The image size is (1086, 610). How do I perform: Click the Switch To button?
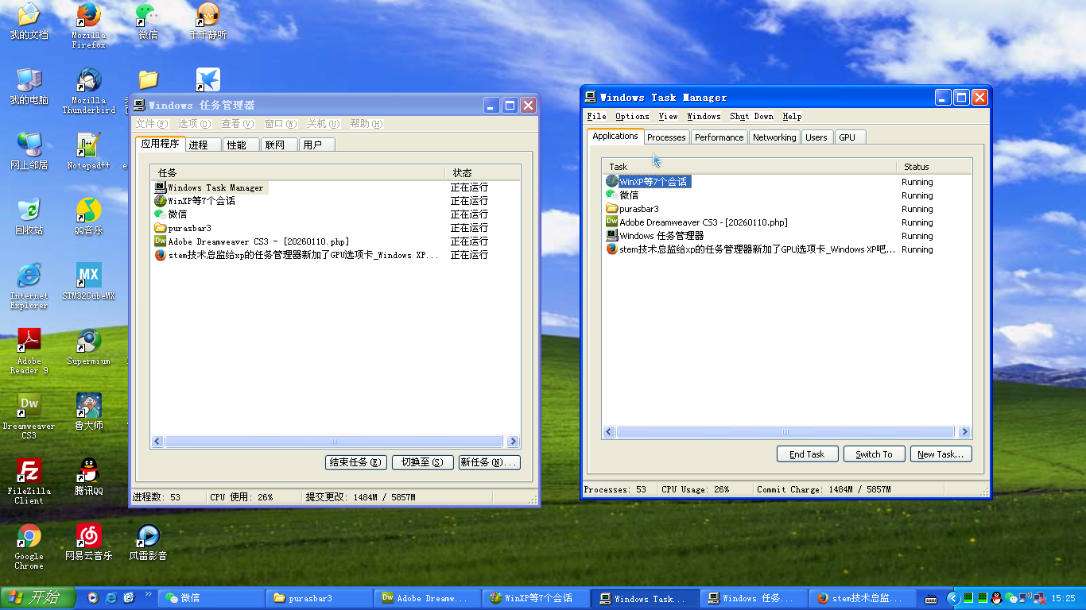874,454
